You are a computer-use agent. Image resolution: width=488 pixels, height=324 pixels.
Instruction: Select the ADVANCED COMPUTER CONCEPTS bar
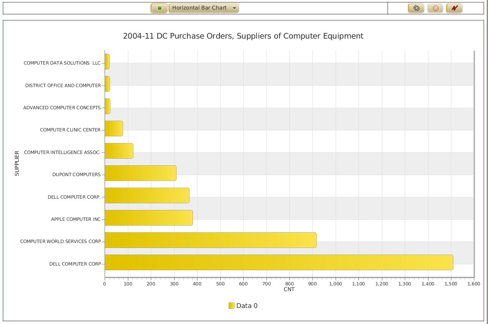pos(107,106)
